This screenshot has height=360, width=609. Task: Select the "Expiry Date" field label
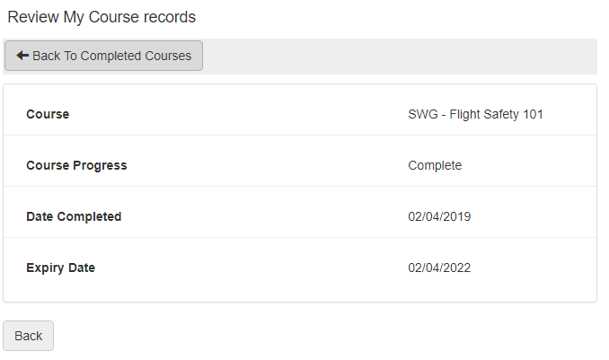coord(60,268)
